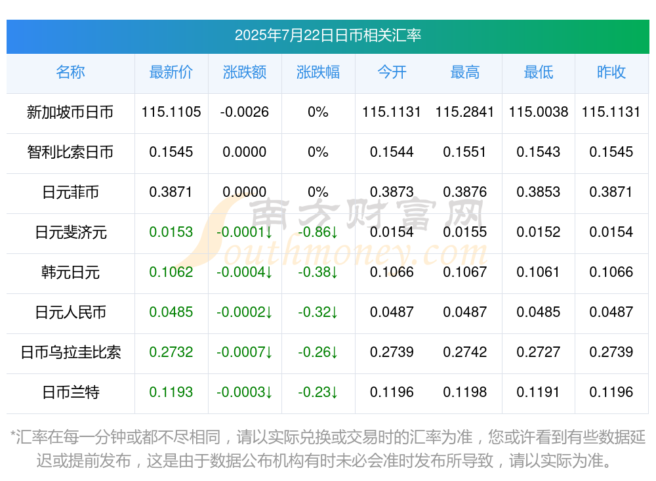Select green latest price 0.0485
Image resolution: width=656 pixels, height=481 pixels.
click(171, 312)
